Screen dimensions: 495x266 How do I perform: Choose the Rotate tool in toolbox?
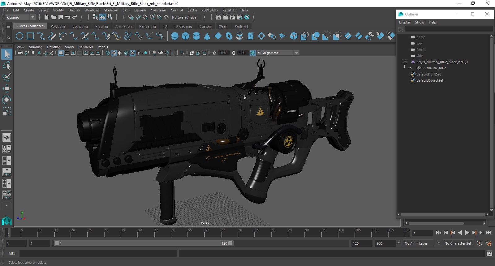(x=6, y=100)
